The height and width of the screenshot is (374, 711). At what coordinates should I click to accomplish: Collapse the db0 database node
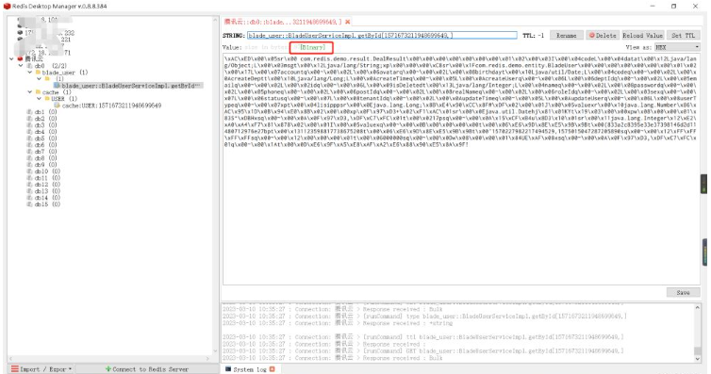(x=21, y=66)
